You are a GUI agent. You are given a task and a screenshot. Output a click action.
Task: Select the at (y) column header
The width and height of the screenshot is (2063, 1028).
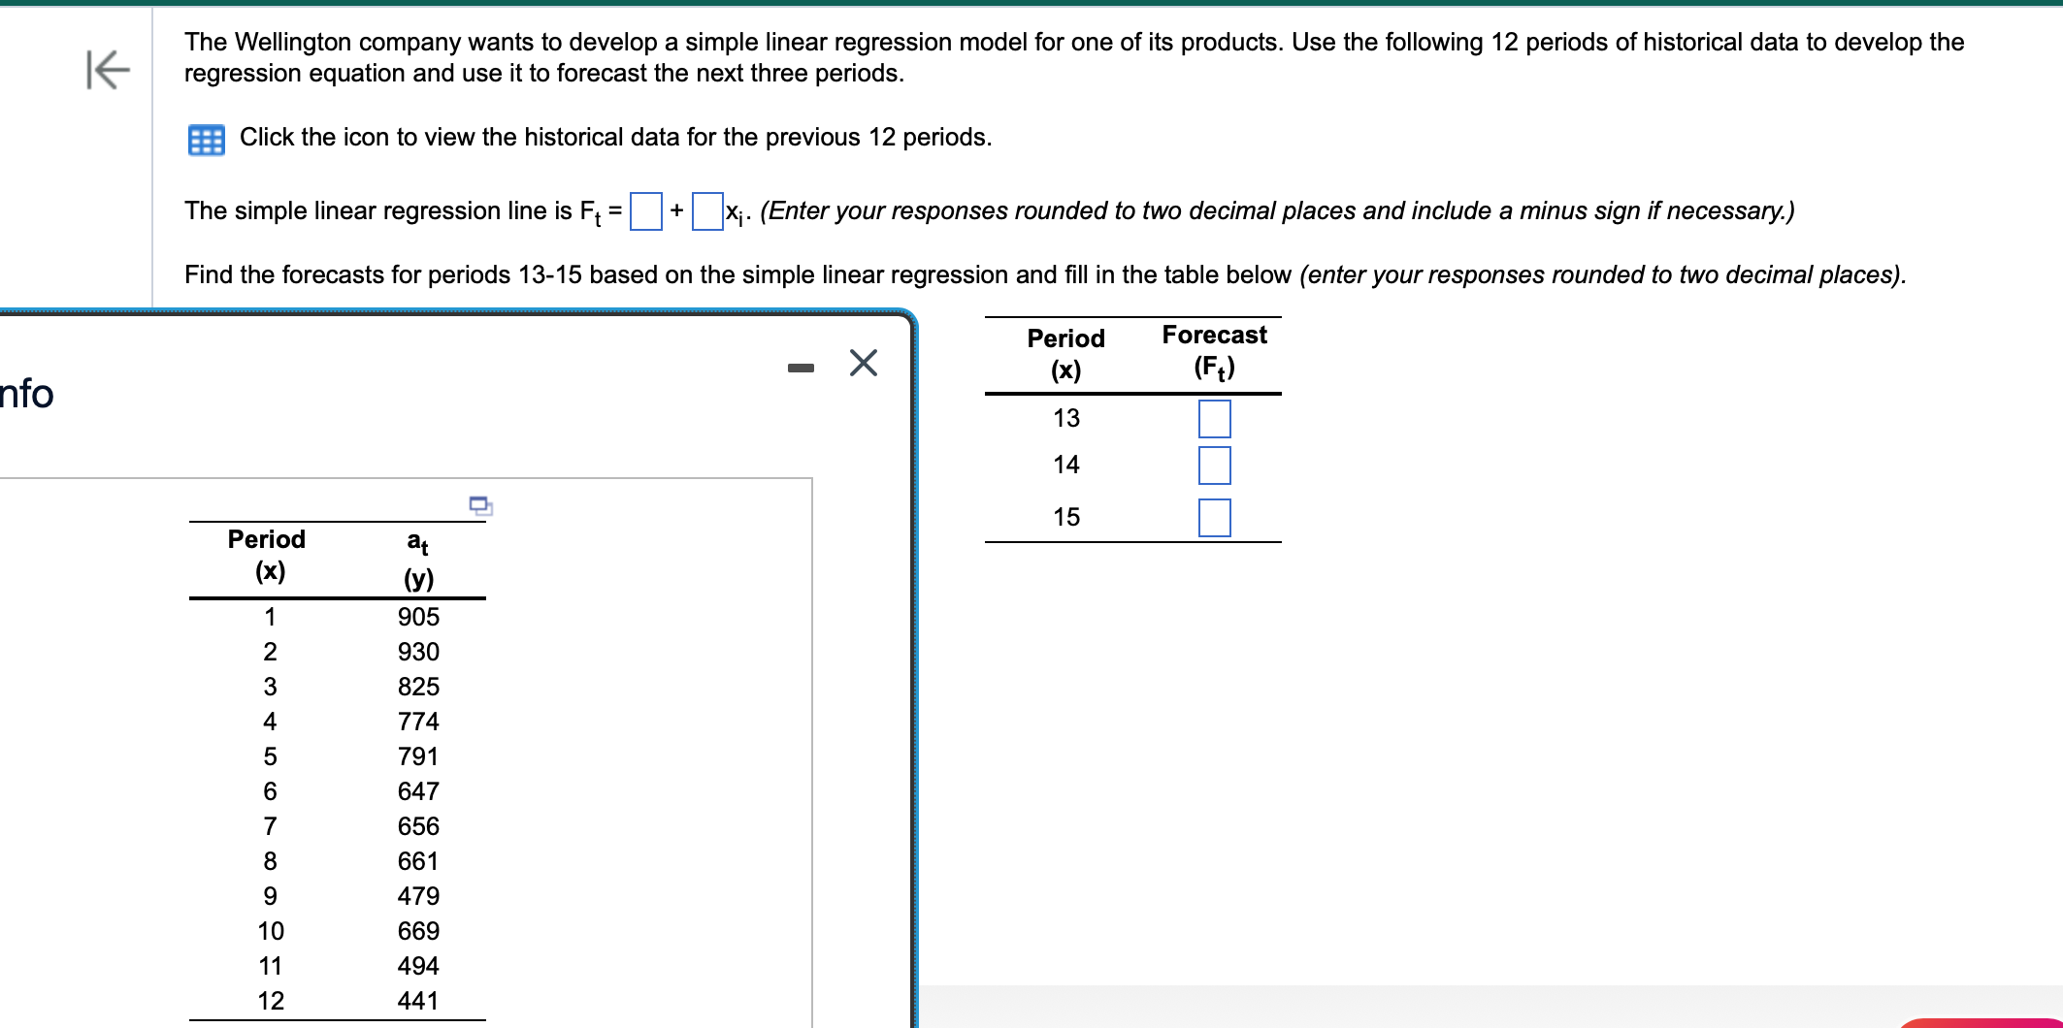(x=417, y=558)
